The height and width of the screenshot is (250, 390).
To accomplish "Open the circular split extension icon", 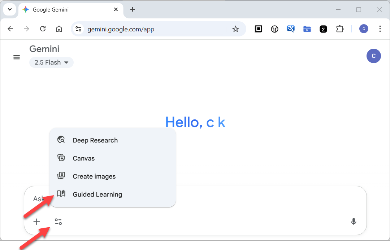I will click(x=274, y=29).
